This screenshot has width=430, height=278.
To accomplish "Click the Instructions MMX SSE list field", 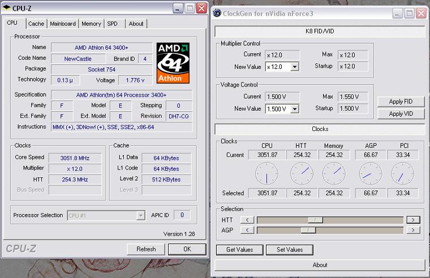I will tap(122, 127).
